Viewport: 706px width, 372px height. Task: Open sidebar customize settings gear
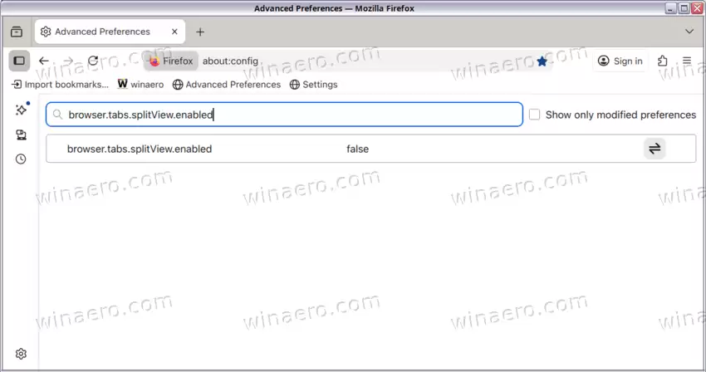(x=21, y=355)
